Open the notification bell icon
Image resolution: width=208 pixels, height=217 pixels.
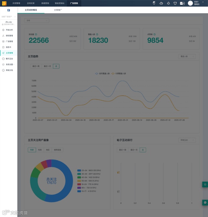[168, 3]
